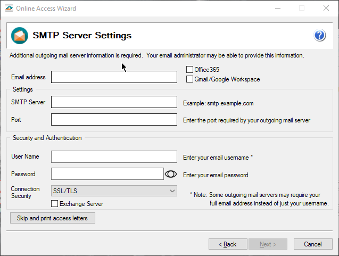Enable the Office365 checkbox

pyautogui.click(x=189, y=70)
